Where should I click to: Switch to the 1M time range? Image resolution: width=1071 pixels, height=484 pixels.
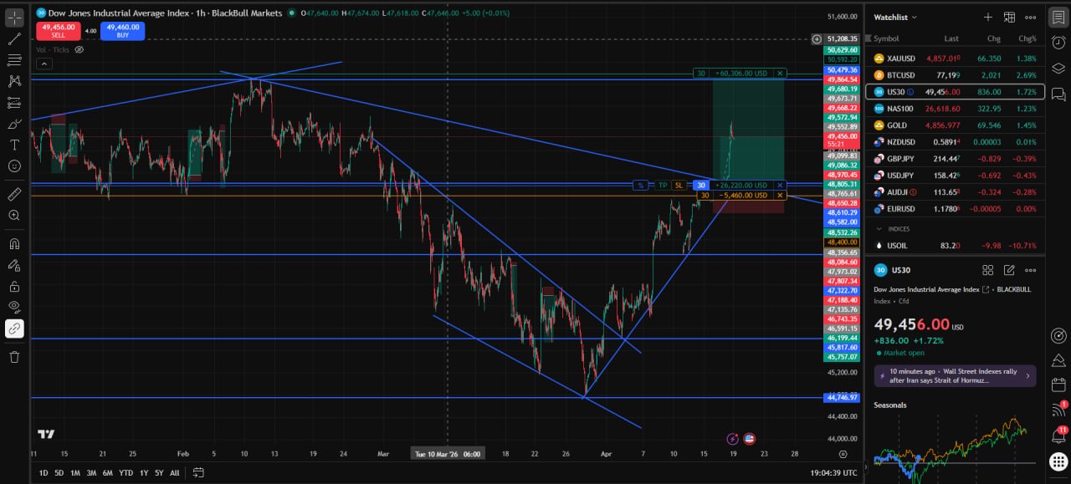[75, 473]
